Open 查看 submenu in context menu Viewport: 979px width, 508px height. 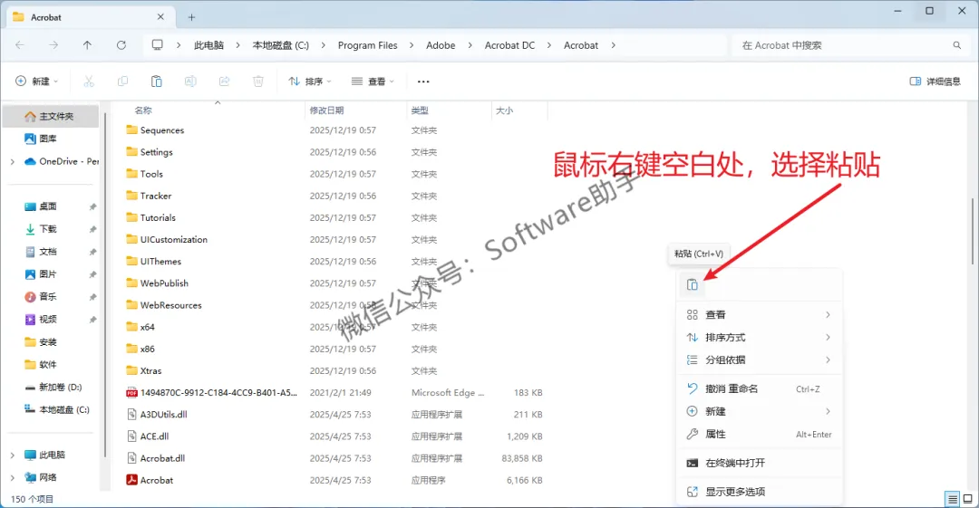click(x=760, y=314)
